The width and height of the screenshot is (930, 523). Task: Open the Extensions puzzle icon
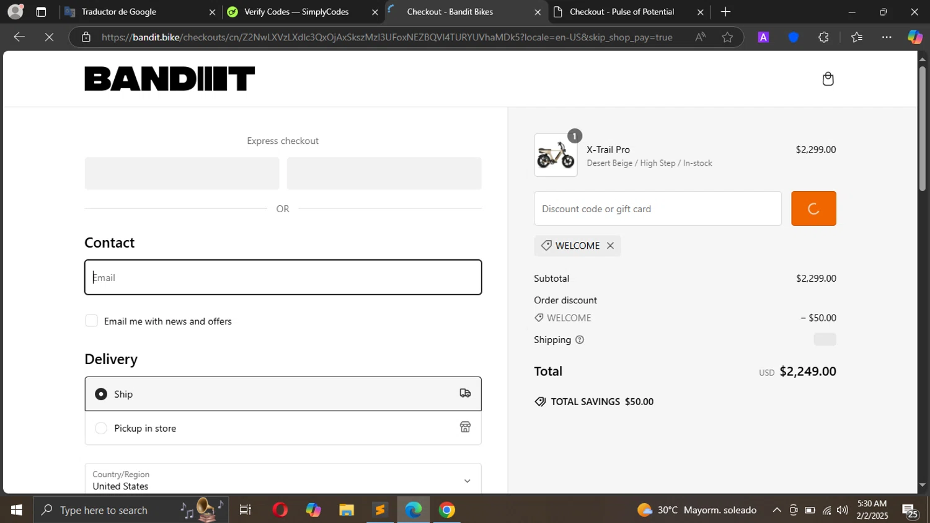click(823, 37)
